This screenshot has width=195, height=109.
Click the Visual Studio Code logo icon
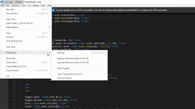point(2,2)
